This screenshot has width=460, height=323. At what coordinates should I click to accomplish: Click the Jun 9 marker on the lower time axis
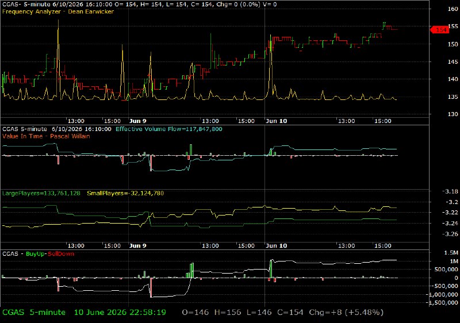(x=138, y=245)
